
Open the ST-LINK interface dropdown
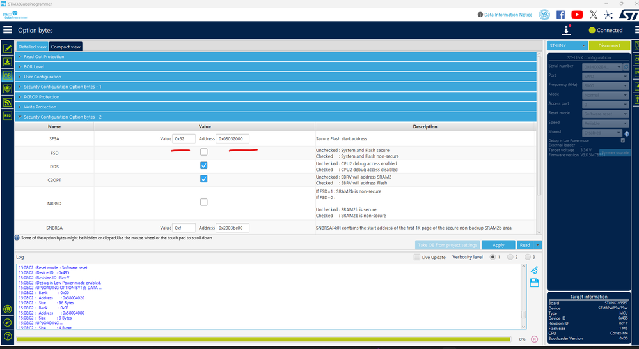[x=567, y=45]
